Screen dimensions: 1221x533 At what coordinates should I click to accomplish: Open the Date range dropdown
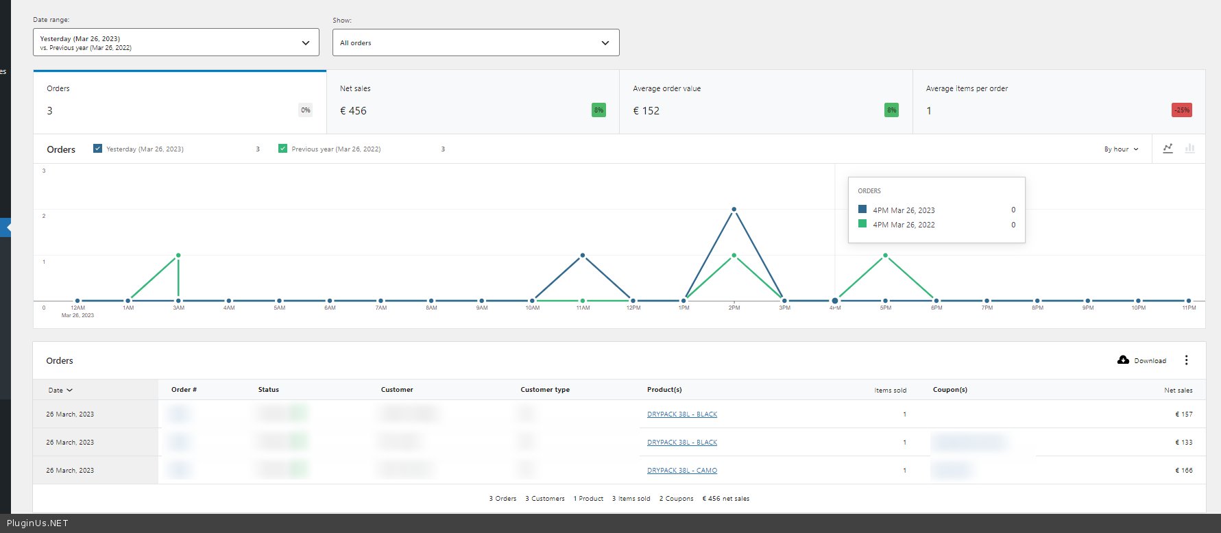coord(176,42)
